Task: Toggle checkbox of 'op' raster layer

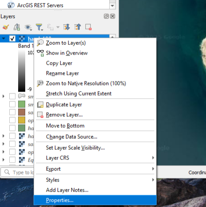Action: 12,152
